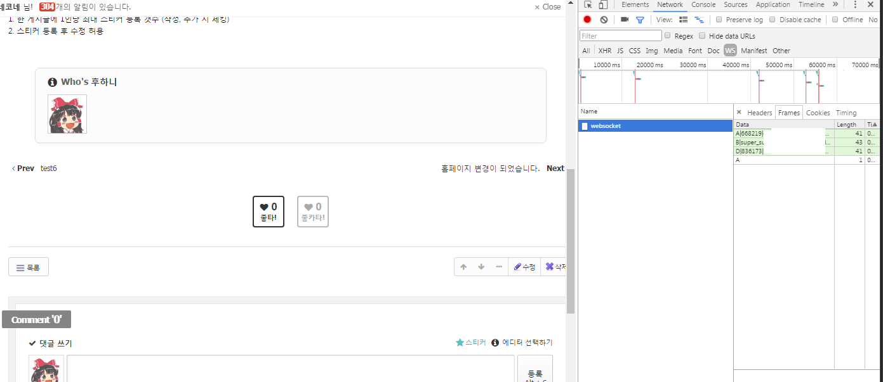Screen dimensions: 883x382
Task: Open the Timing tab of websocket
Action: [846, 113]
